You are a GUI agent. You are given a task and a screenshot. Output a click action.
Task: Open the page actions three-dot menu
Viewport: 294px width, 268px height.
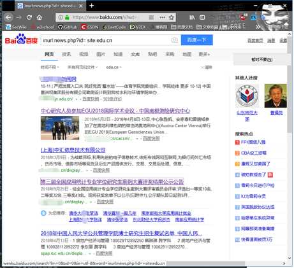pos(163,17)
